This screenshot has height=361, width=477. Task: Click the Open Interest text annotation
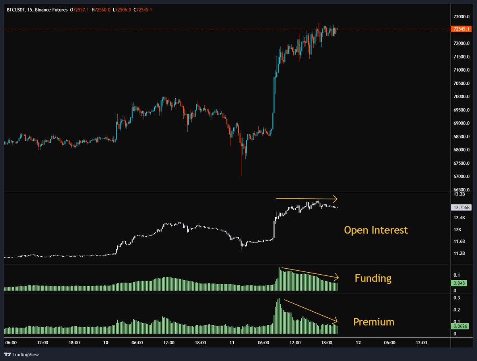click(376, 230)
